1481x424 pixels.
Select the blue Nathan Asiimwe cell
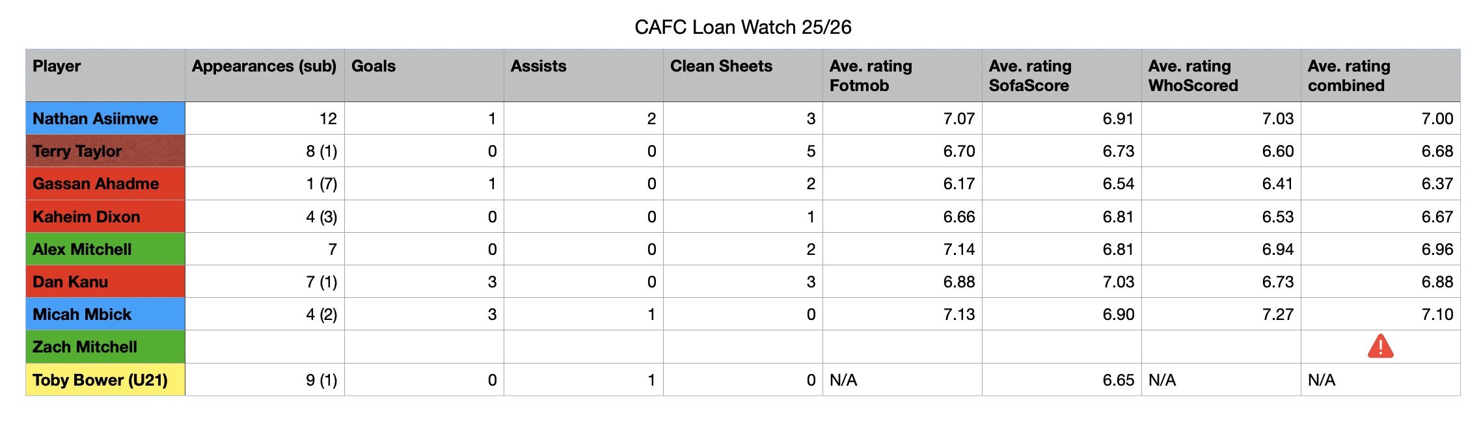click(x=105, y=118)
